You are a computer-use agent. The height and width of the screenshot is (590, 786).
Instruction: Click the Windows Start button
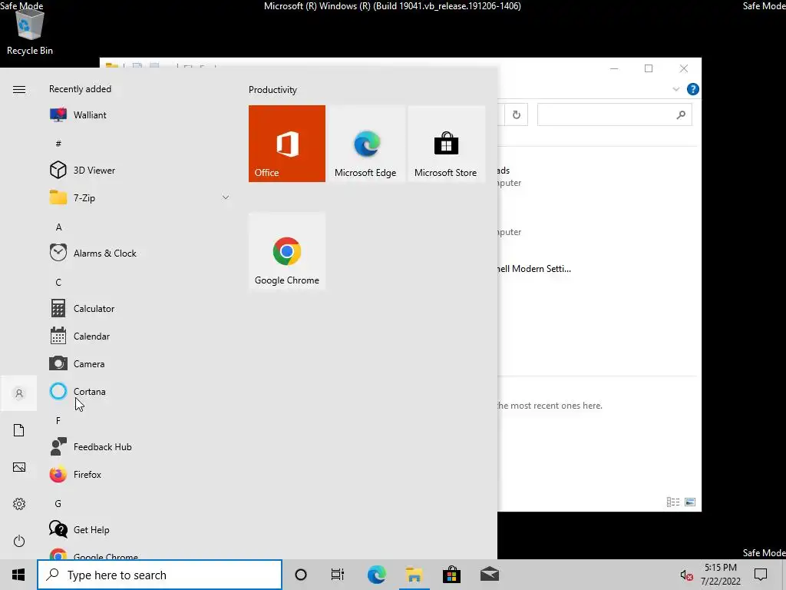coord(18,575)
